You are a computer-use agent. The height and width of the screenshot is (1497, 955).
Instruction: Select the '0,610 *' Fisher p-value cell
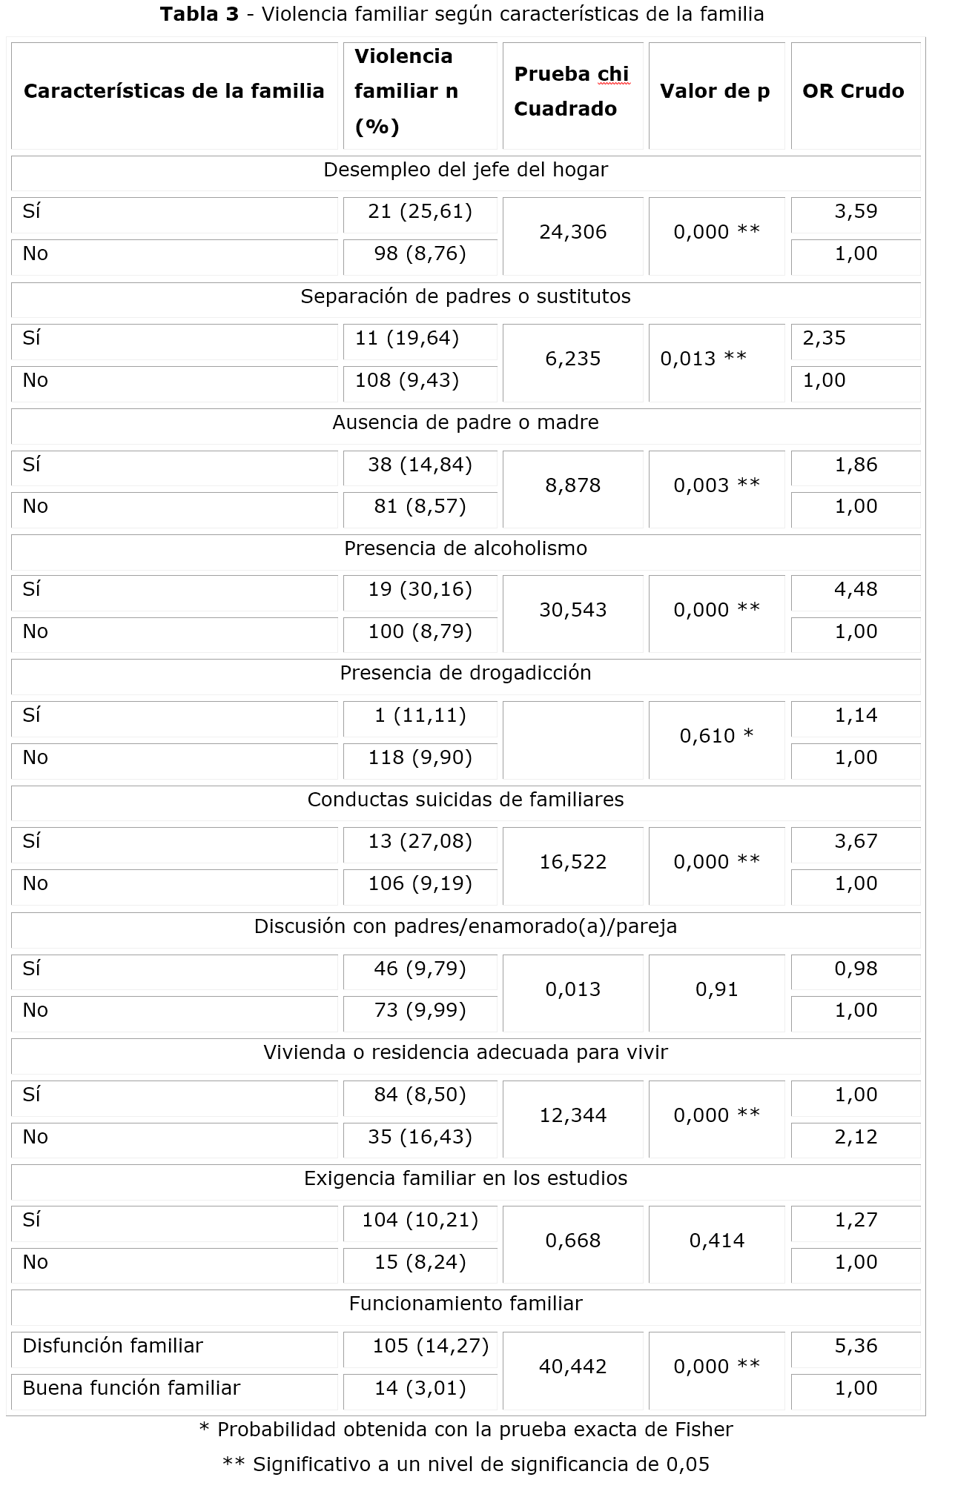pos(716,737)
